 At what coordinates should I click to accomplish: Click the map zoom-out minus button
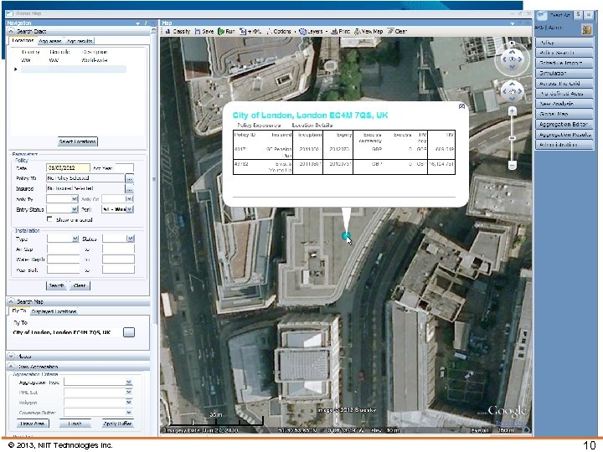click(511, 163)
